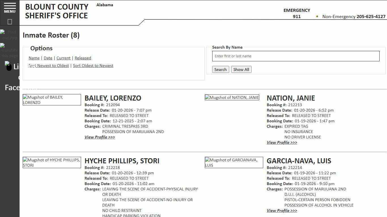Select Sort Newest to Oldest ordering
Image resolution: width=387 pixels, height=217 pixels.
(48, 66)
